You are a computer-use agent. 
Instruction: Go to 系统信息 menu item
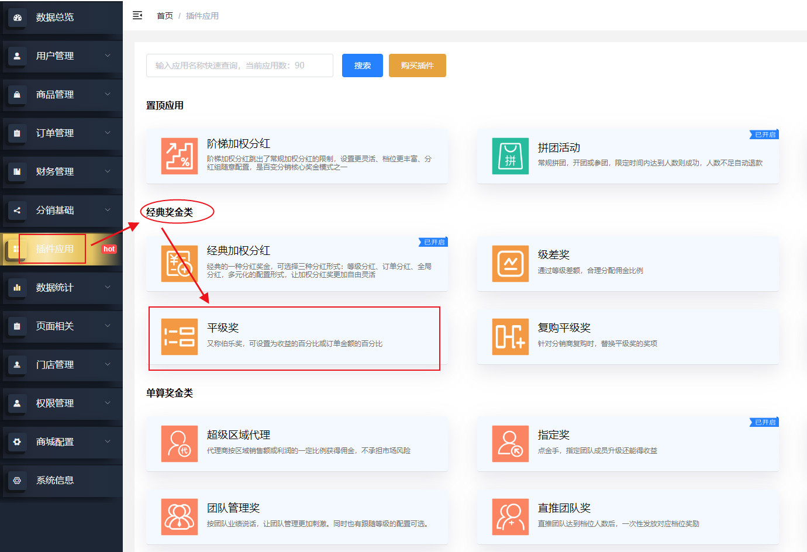pyautogui.click(x=55, y=481)
